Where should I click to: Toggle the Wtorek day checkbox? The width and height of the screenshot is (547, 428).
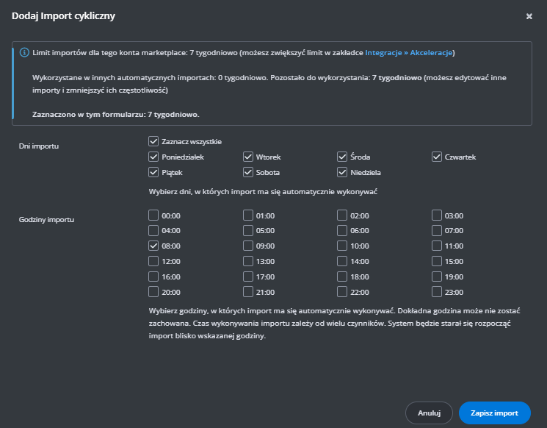coord(248,157)
